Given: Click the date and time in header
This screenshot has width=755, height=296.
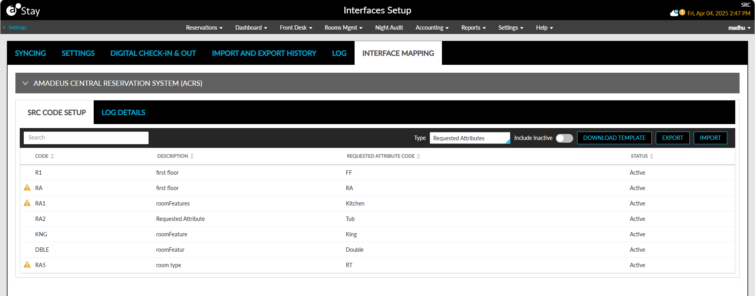Looking at the screenshot, I should pos(719,13).
